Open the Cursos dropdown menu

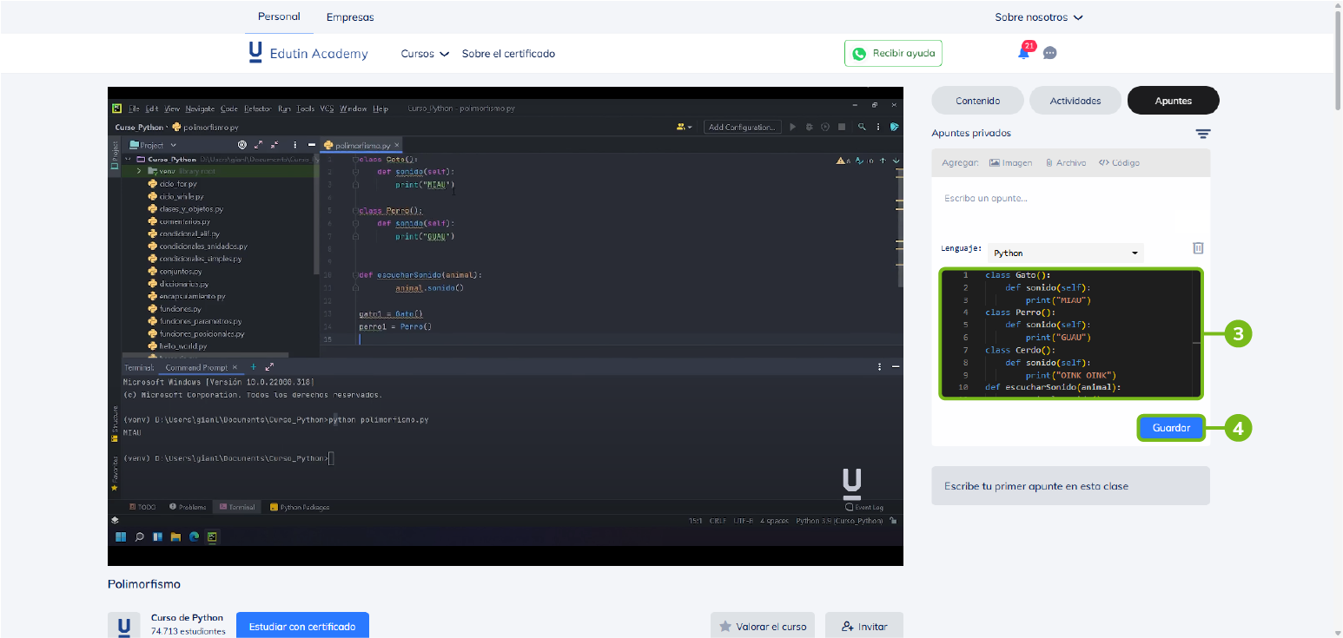click(x=425, y=54)
